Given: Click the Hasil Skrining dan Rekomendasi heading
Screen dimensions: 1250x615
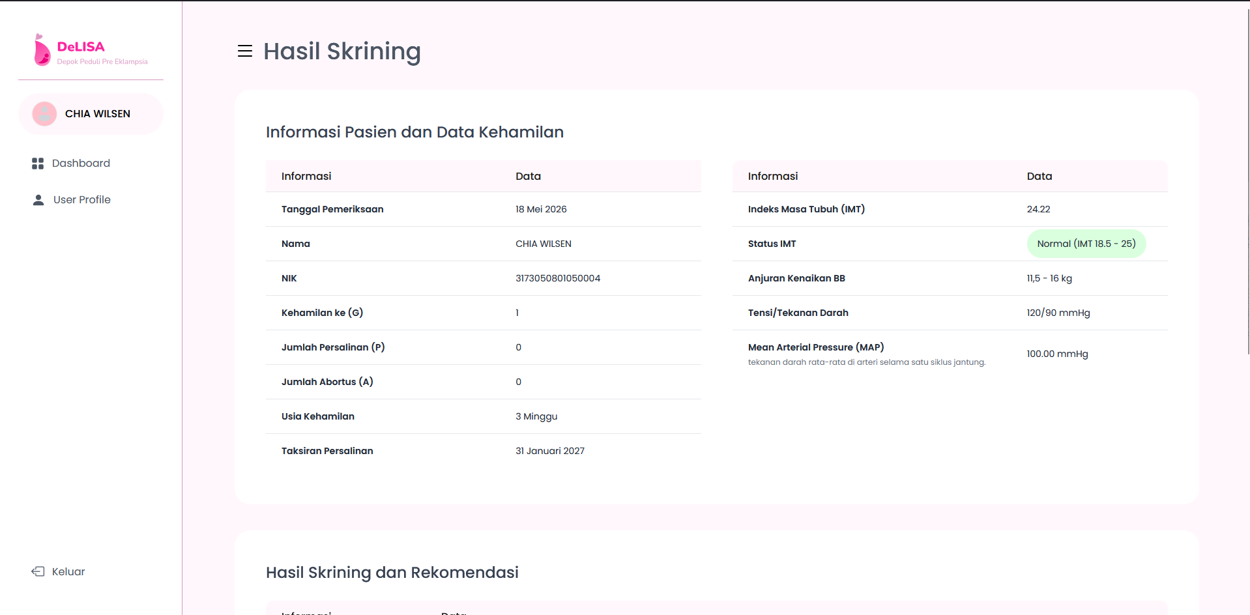Looking at the screenshot, I should (392, 572).
